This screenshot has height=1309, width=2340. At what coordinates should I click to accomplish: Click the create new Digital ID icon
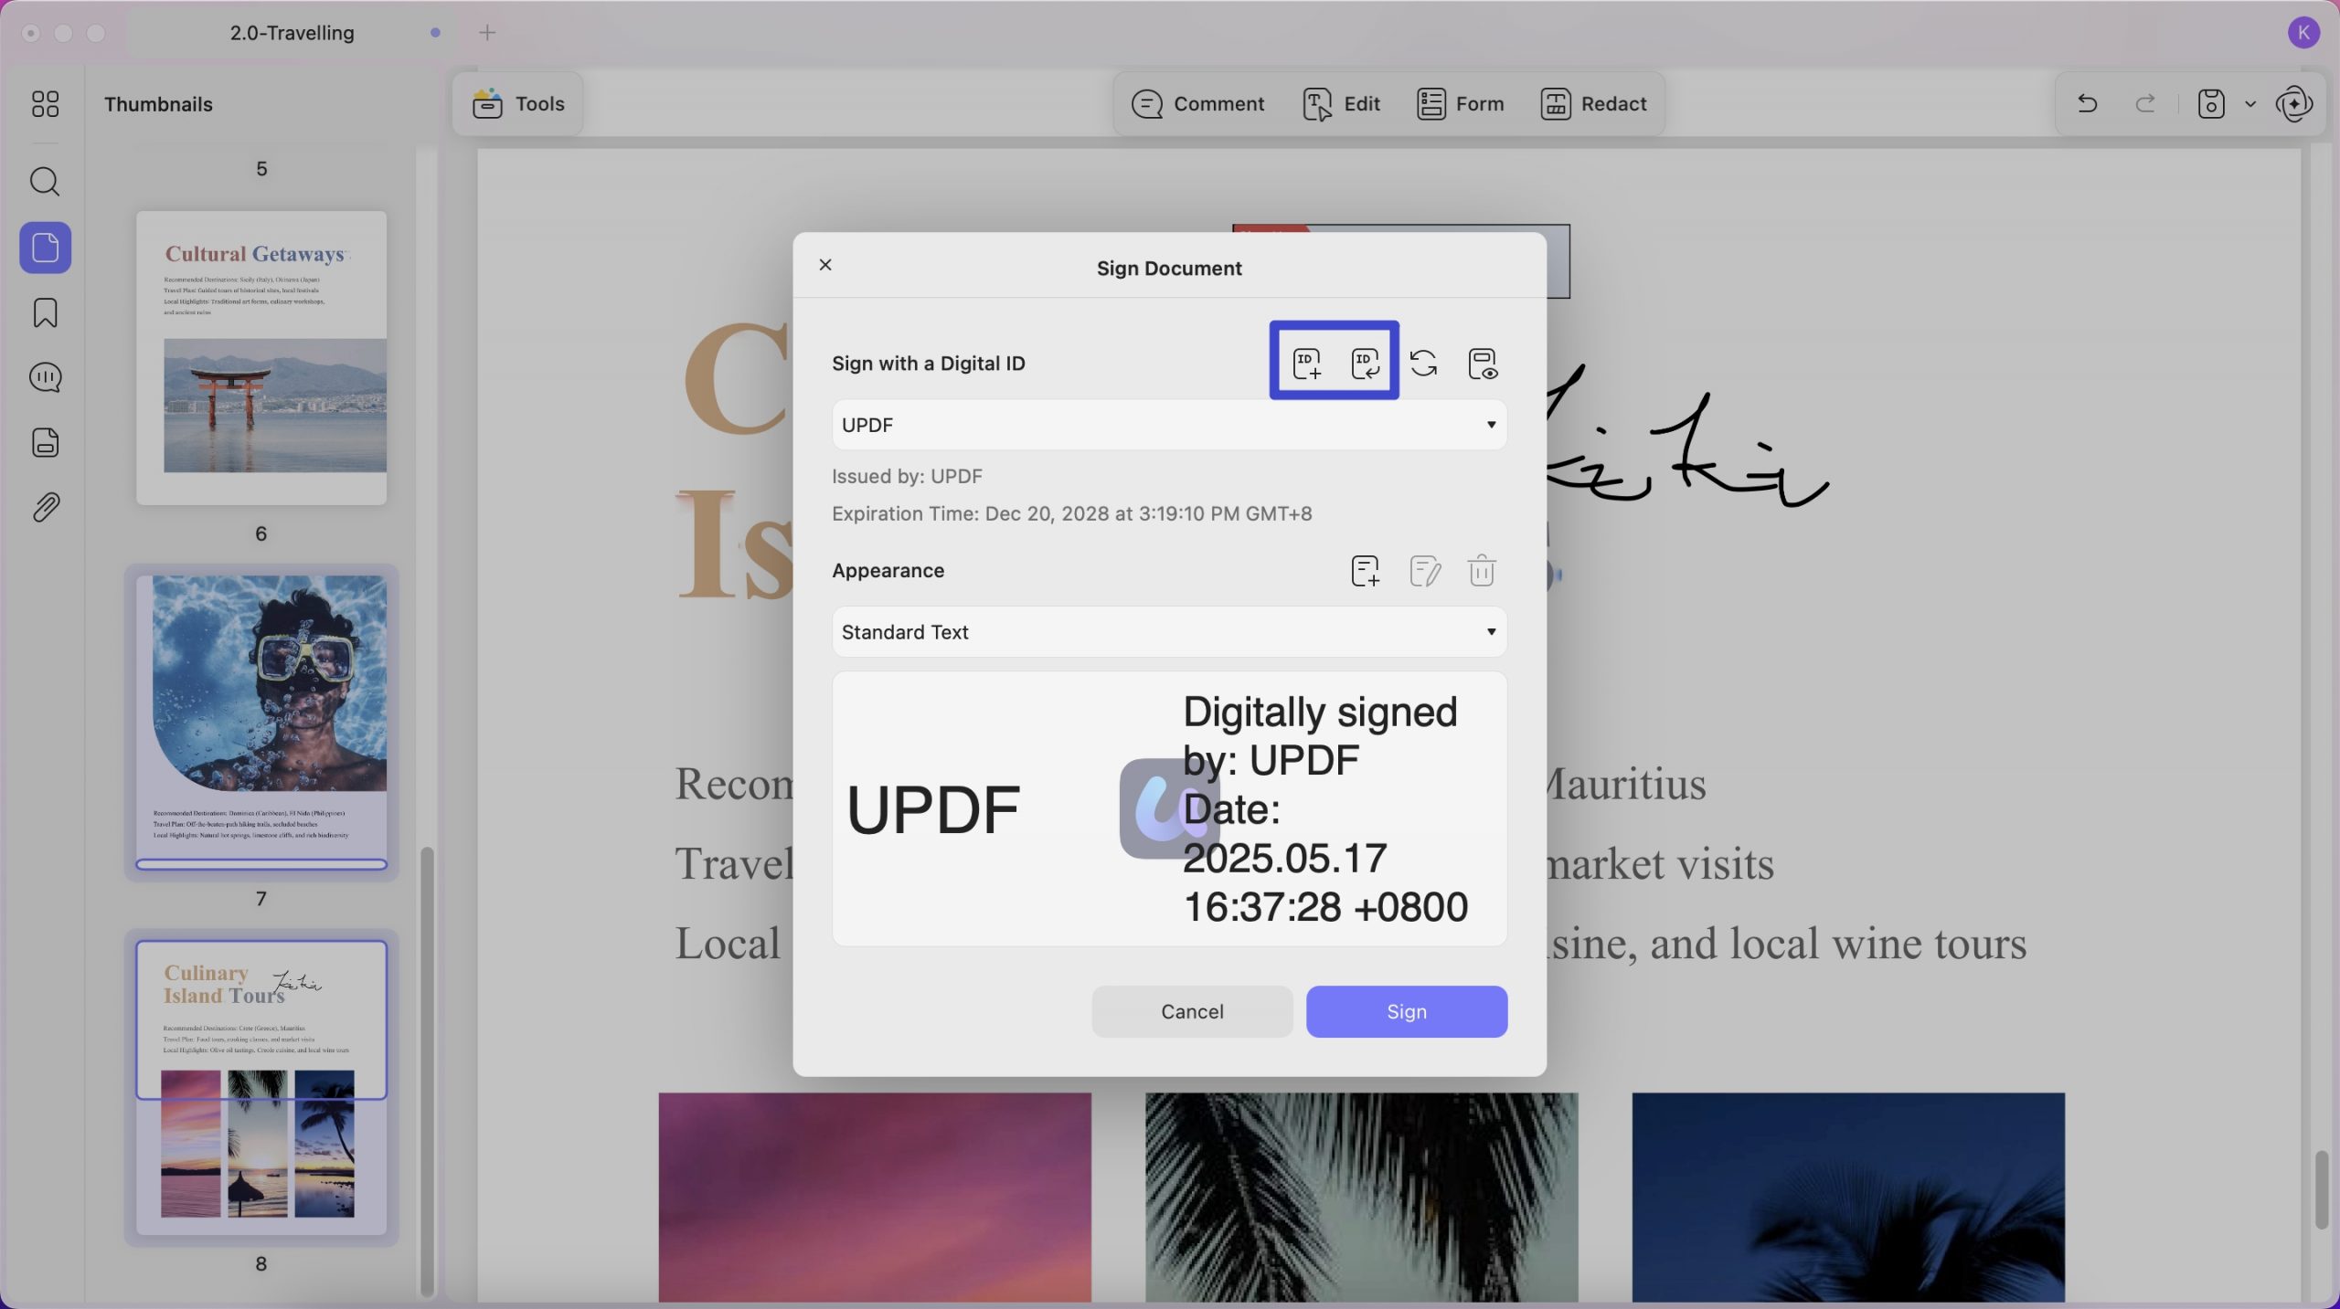click(1307, 363)
